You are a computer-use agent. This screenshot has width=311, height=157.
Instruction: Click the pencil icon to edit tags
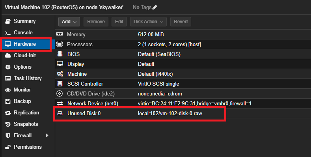click(x=155, y=7)
